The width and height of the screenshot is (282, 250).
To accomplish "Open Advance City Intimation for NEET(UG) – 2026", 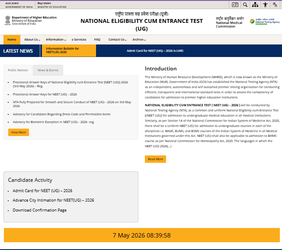I will (53, 200).
